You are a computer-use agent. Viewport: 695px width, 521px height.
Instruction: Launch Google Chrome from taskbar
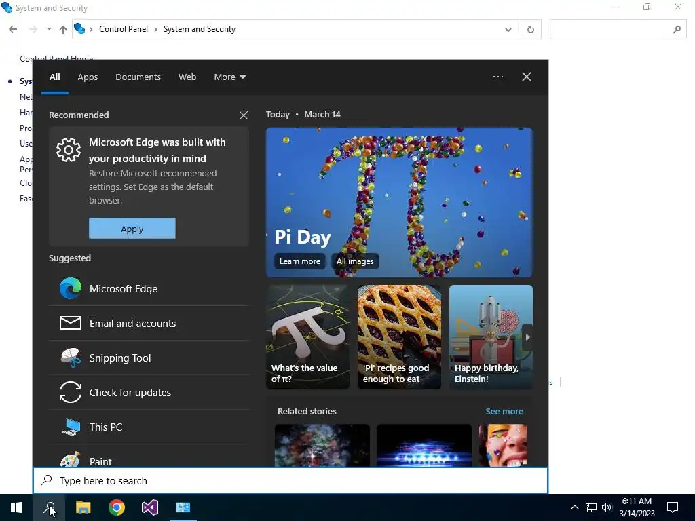(117, 507)
